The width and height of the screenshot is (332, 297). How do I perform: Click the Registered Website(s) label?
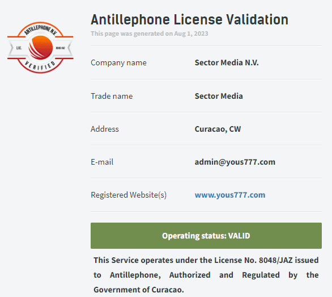[129, 195]
